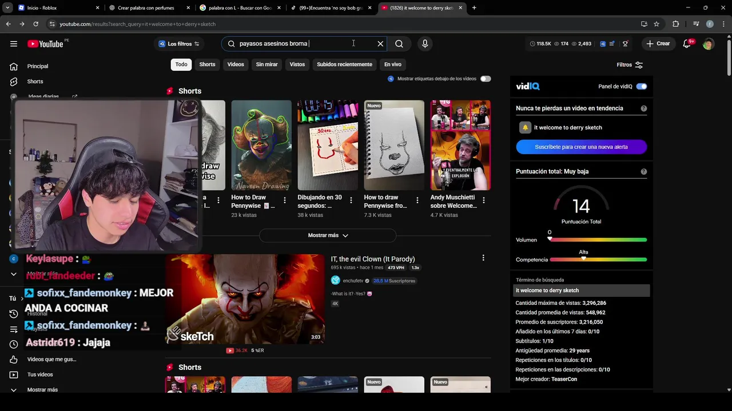Open the 30 seg drawing short thumbnail
The width and height of the screenshot is (732, 411).
tap(328, 145)
